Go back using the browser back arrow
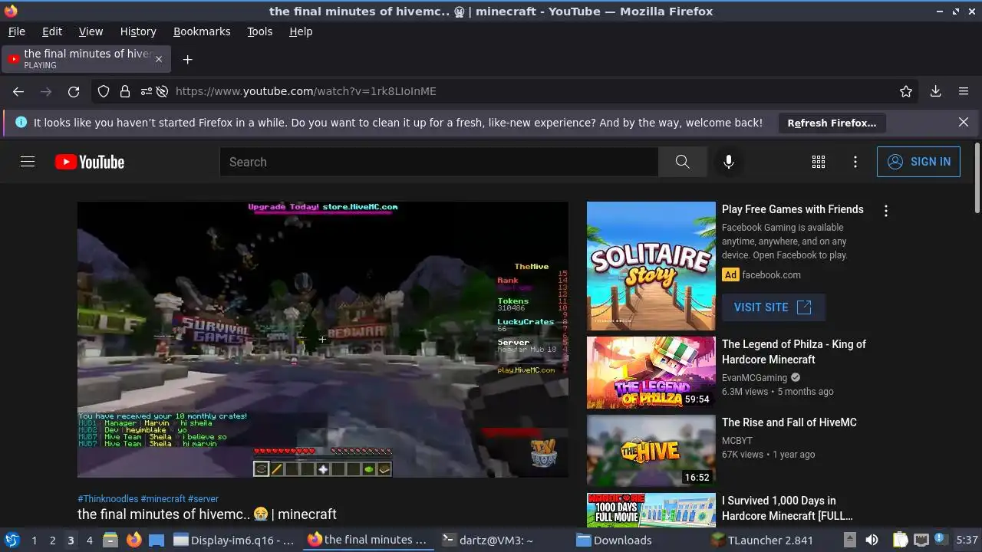The width and height of the screenshot is (982, 552). [18, 91]
